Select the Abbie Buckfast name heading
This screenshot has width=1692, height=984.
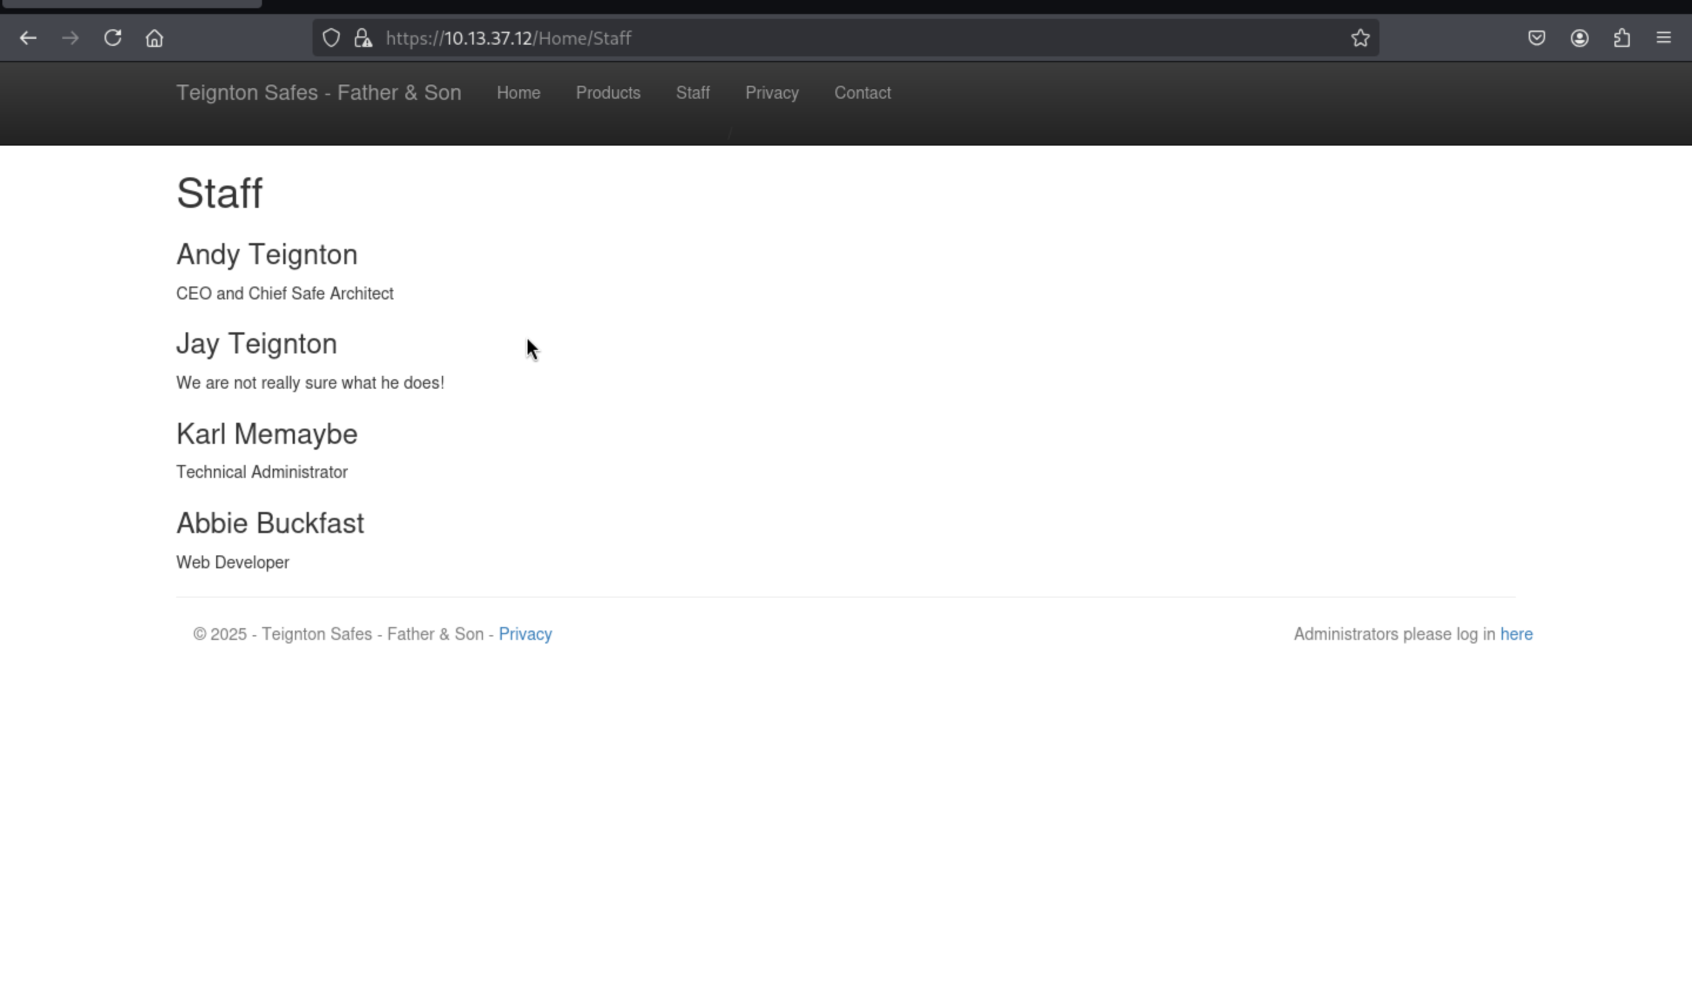click(271, 524)
